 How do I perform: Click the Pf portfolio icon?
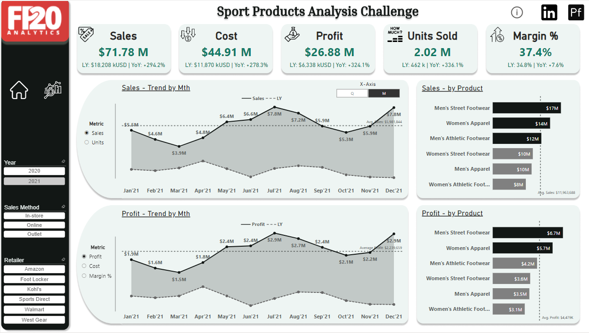coord(576,13)
